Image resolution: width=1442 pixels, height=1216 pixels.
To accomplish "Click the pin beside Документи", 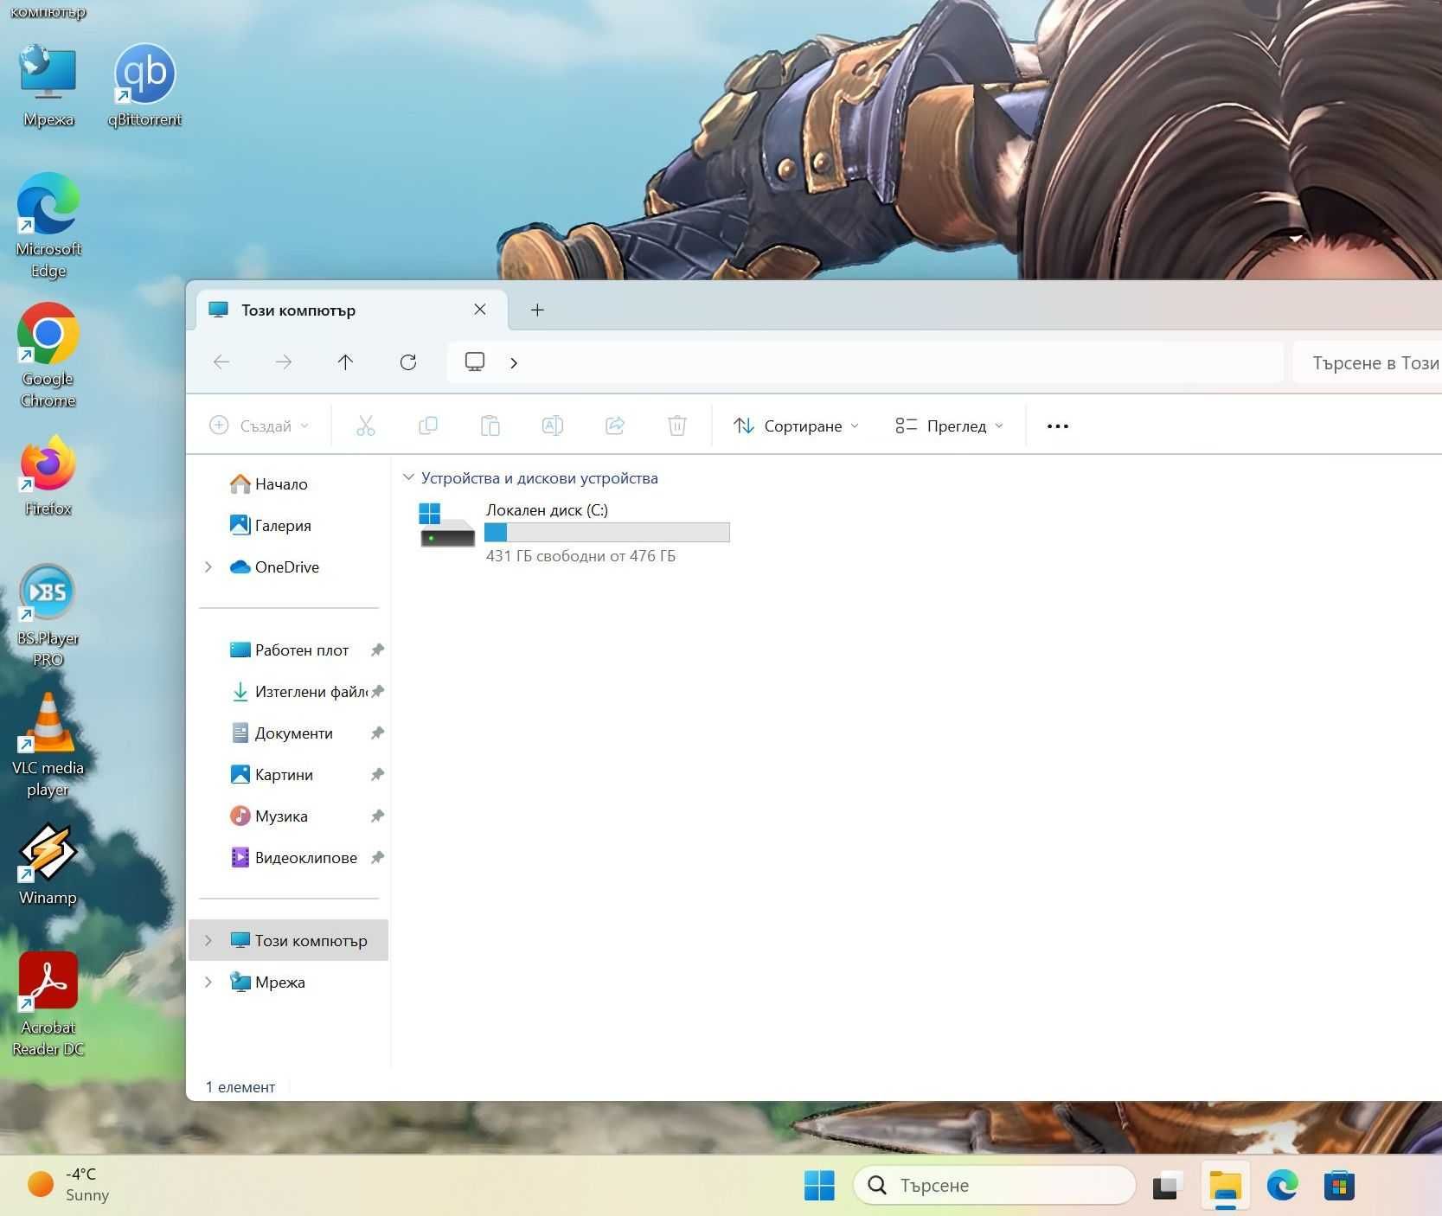I will 377,733.
